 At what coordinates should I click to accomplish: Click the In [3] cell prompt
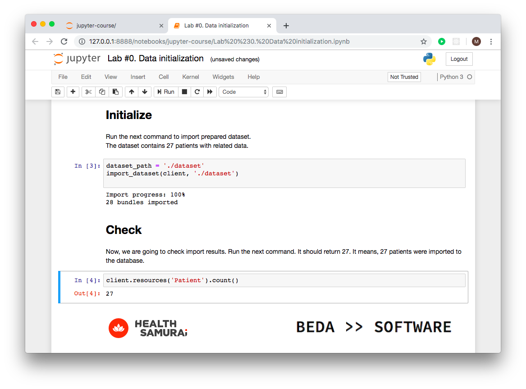pos(87,166)
